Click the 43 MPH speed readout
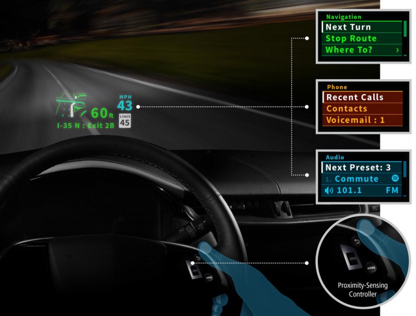The height and width of the screenshot is (316, 416). pos(125,105)
